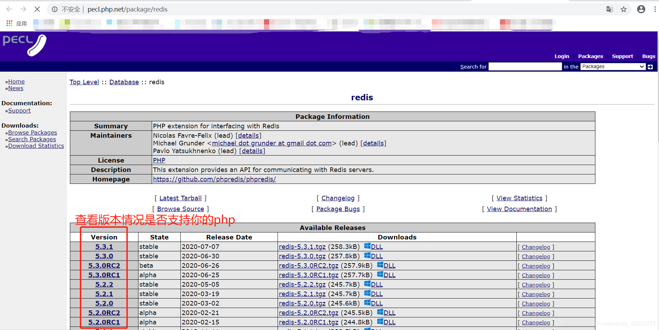
Task: Open the Support top menu item
Action: point(622,56)
